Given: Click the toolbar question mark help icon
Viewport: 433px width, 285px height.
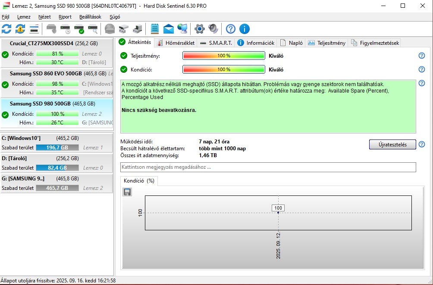Looking at the screenshot, I should tap(231, 29).
